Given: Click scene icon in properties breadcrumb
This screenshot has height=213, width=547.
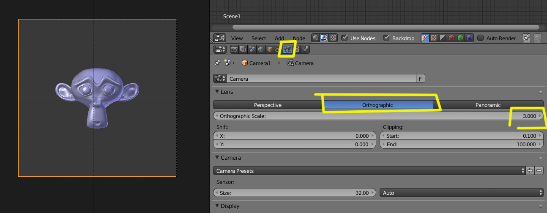Looking at the screenshot, I should [227, 63].
